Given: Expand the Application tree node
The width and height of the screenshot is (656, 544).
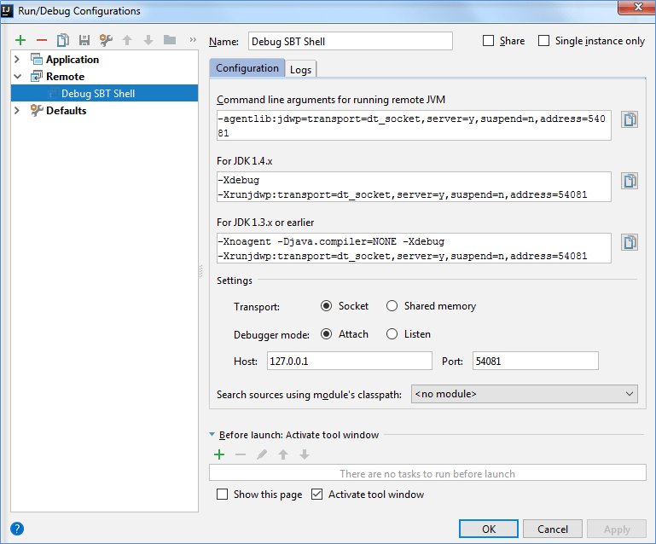Looking at the screenshot, I should coord(17,60).
